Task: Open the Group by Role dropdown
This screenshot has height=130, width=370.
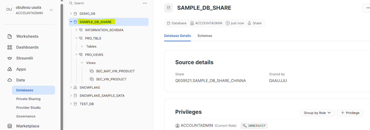Action: click(x=318, y=113)
